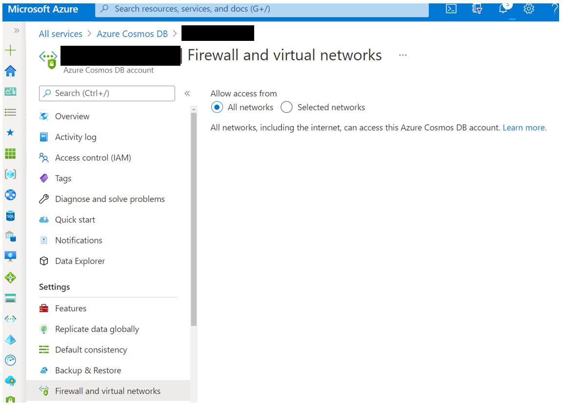Click the resource menu vertical scrollbar
This screenshot has width=563, height=406.
point(194,219)
